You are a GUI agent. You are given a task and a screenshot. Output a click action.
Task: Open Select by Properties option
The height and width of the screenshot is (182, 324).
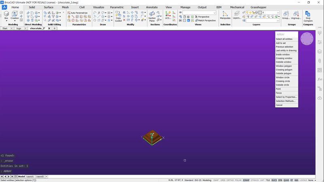pos(286,97)
